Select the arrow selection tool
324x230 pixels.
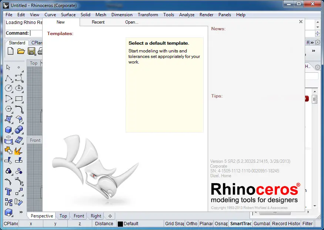pyautogui.click(x=8, y=68)
